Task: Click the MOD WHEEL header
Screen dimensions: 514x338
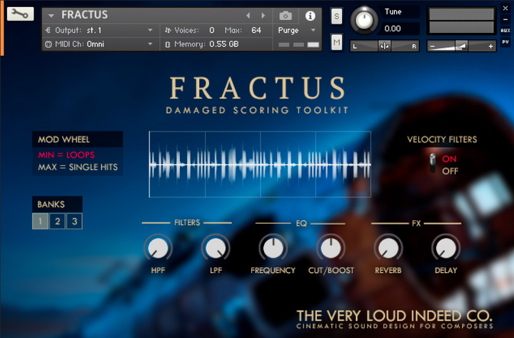Action: 78,139
